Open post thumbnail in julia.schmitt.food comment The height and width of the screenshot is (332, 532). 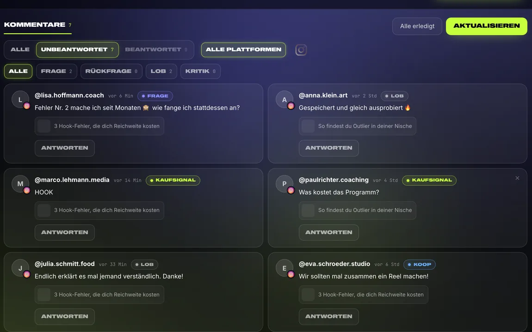point(44,295)
